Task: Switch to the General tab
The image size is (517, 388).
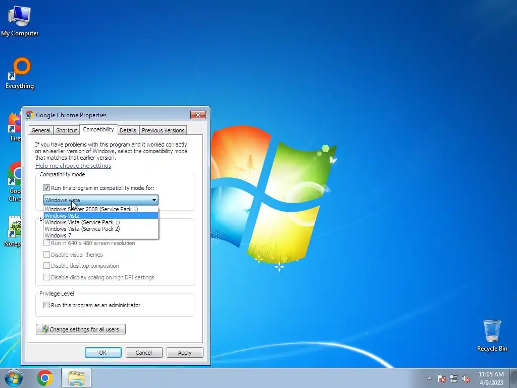Action: [41, 130]
